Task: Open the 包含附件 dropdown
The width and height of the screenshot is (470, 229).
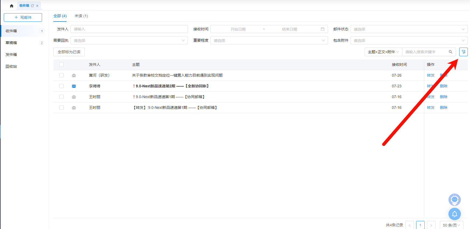Action: (409, 40)
